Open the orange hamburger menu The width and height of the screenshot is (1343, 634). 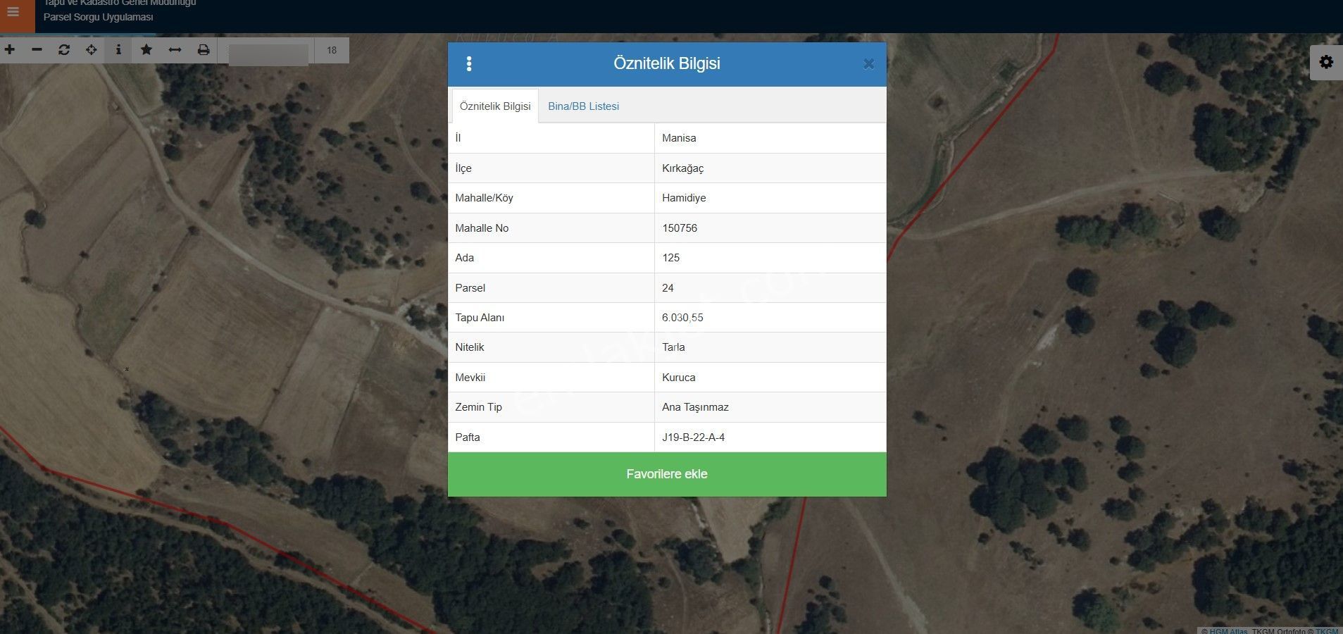[14, 13]
